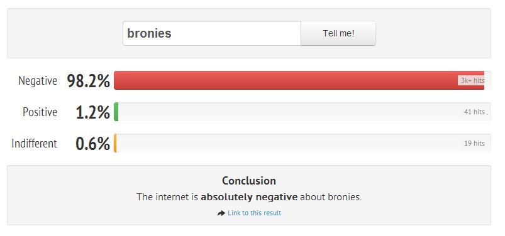Select the "Positive" row label
The image size is (505, 236).
coord(40,112)
